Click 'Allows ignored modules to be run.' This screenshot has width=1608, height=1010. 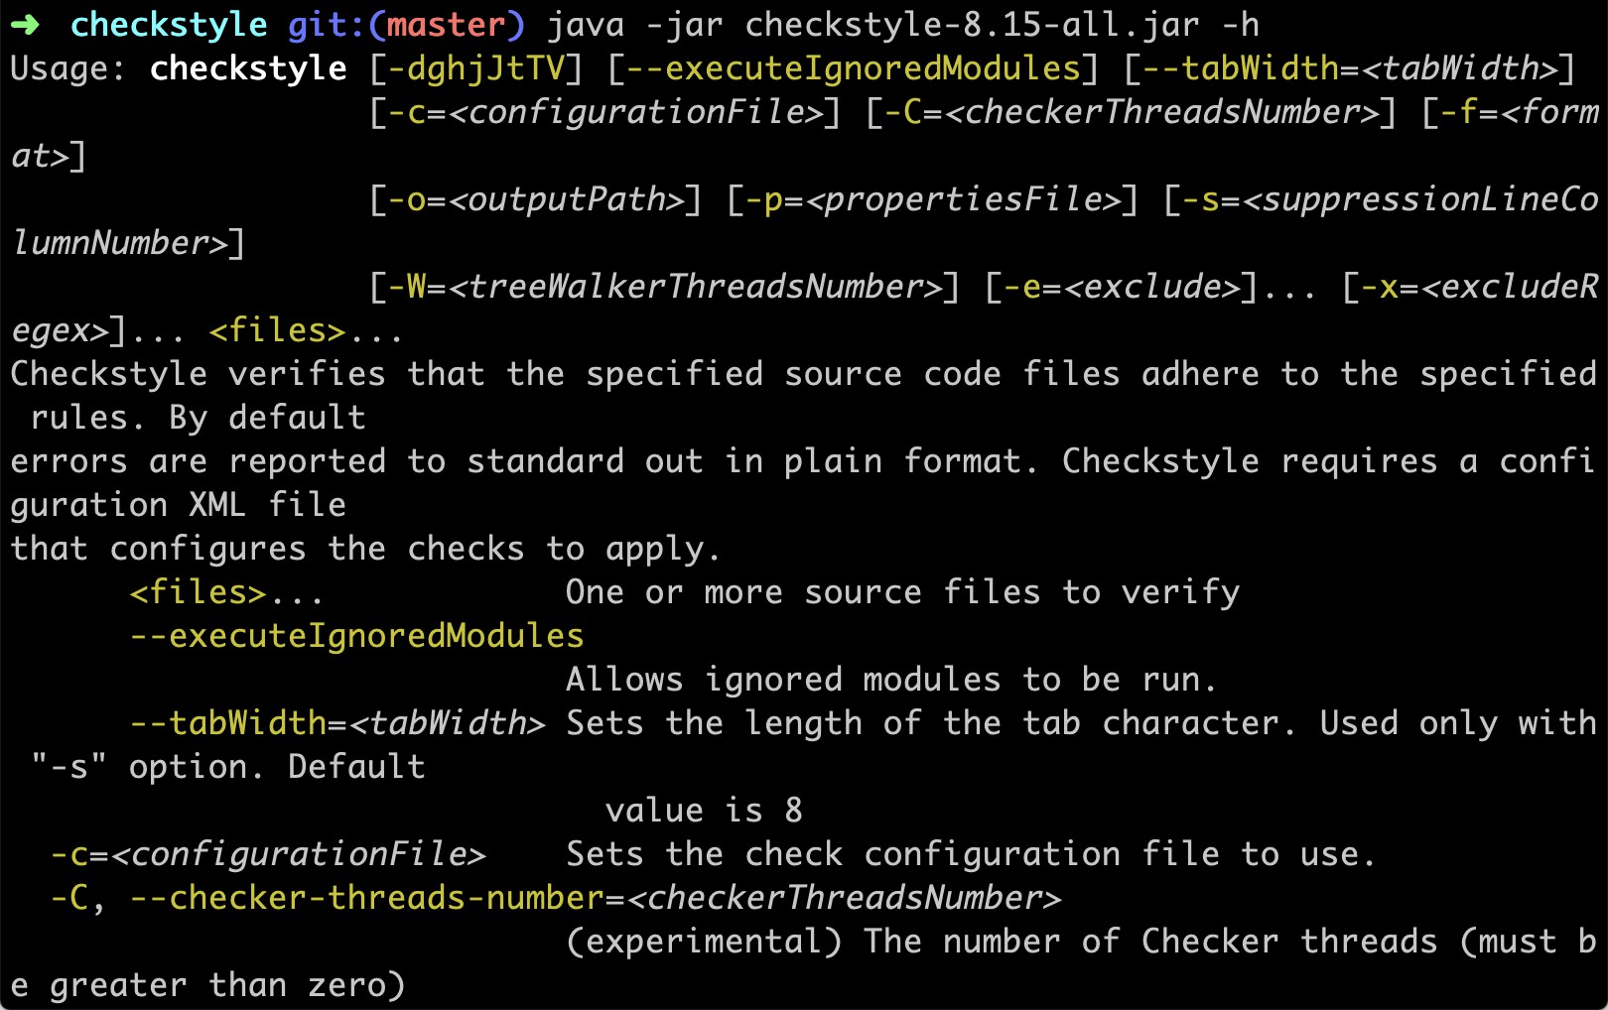pyautogui.click(x=892, y=680)
